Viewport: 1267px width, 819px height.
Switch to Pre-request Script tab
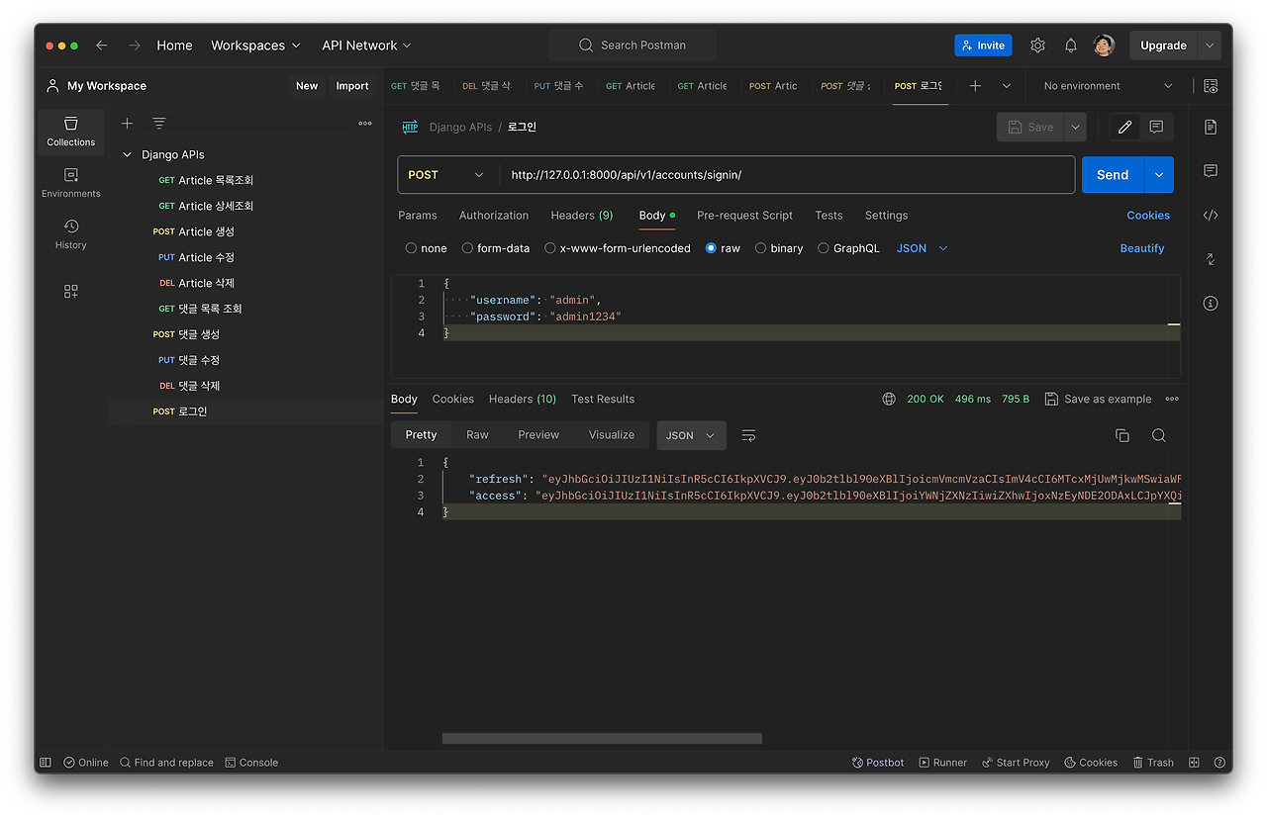tap(744, 216)
